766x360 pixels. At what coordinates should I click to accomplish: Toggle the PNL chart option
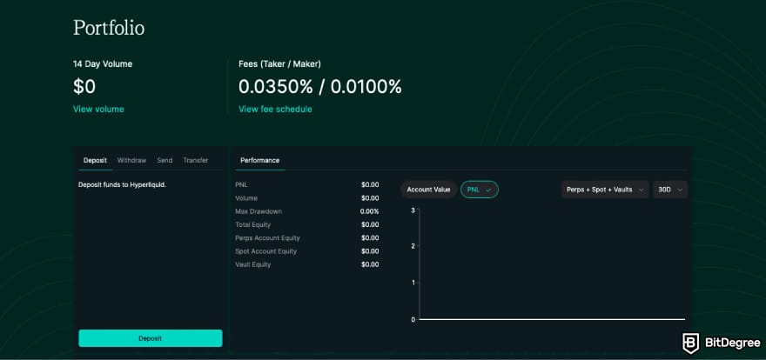(x=480, y=190)
